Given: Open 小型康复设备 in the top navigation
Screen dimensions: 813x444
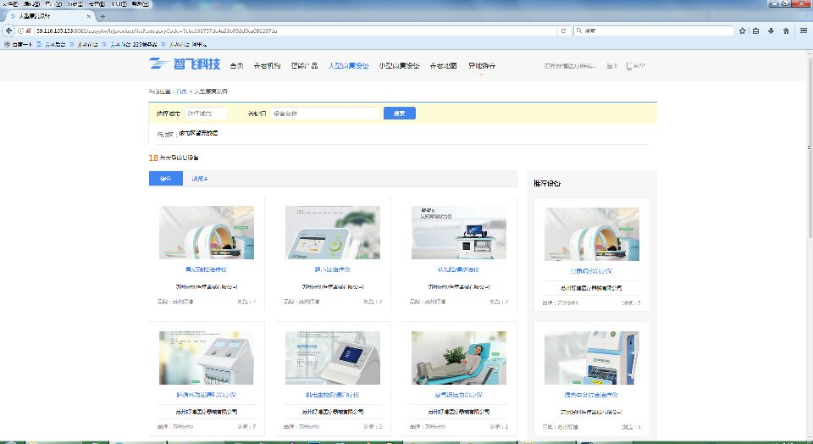Looking at the screenshot, I should coord(399,65).
